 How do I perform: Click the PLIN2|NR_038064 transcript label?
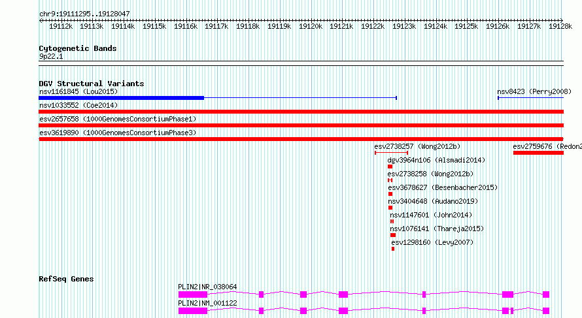207,287
